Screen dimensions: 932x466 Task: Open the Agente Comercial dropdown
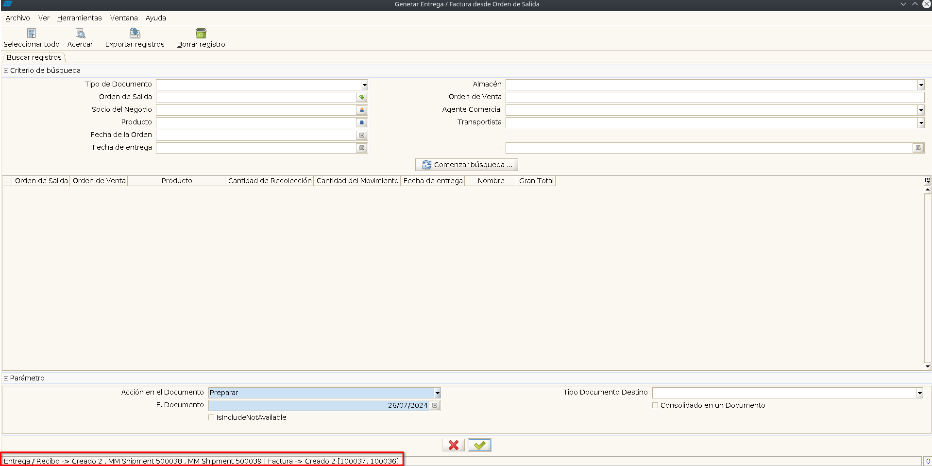pos(921,110)
